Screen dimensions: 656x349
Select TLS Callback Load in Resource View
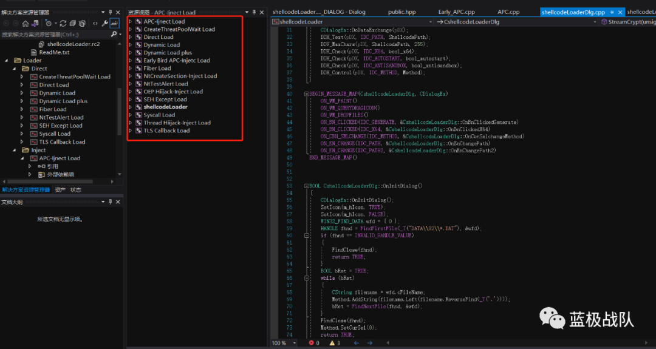(166, 130)
